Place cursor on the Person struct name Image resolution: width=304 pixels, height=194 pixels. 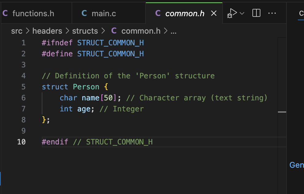tap(86, 87)
